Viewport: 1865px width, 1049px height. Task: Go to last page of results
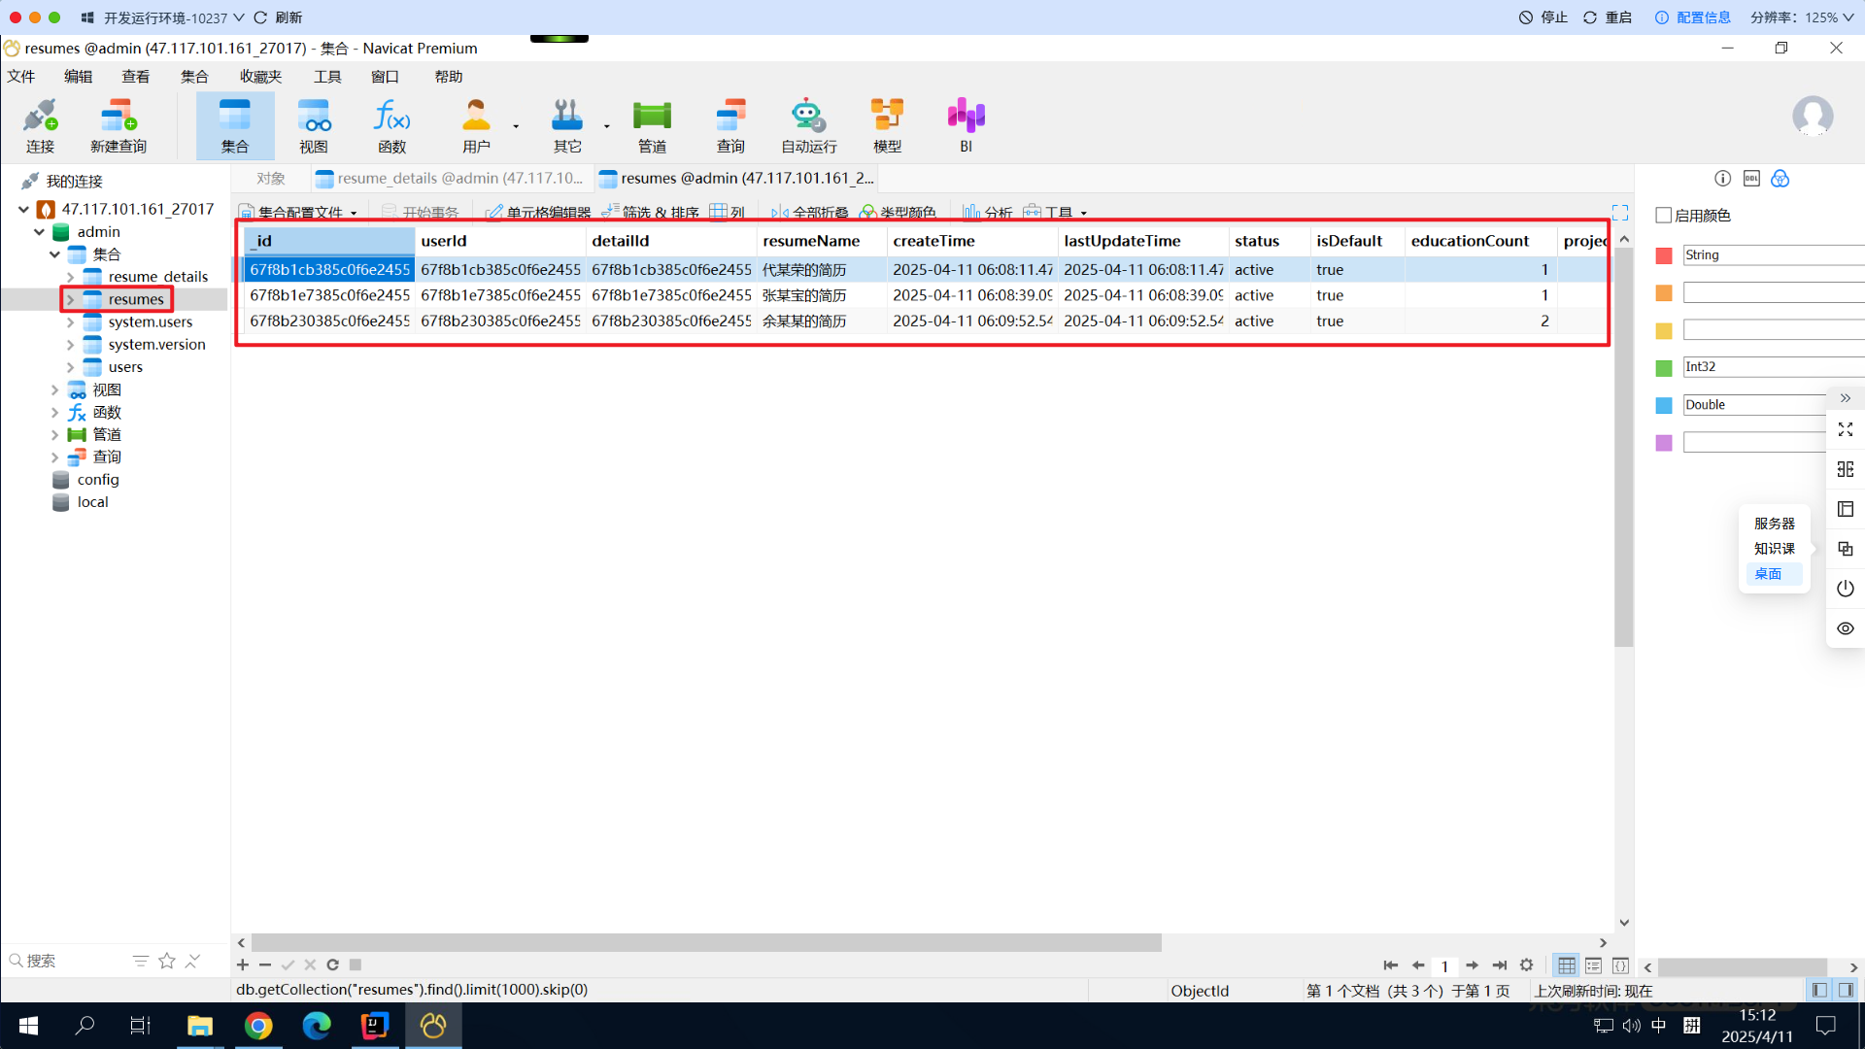[1500, 965]
